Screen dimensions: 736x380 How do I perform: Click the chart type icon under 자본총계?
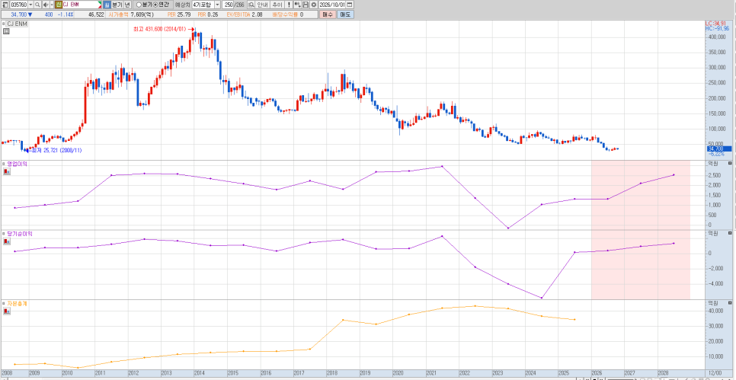click(x=6, y=311)
